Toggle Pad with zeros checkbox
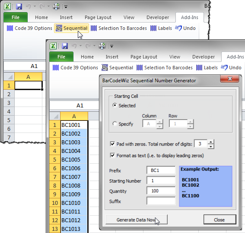This screenshot has height=233, width=245. click(x=112, y=144)
